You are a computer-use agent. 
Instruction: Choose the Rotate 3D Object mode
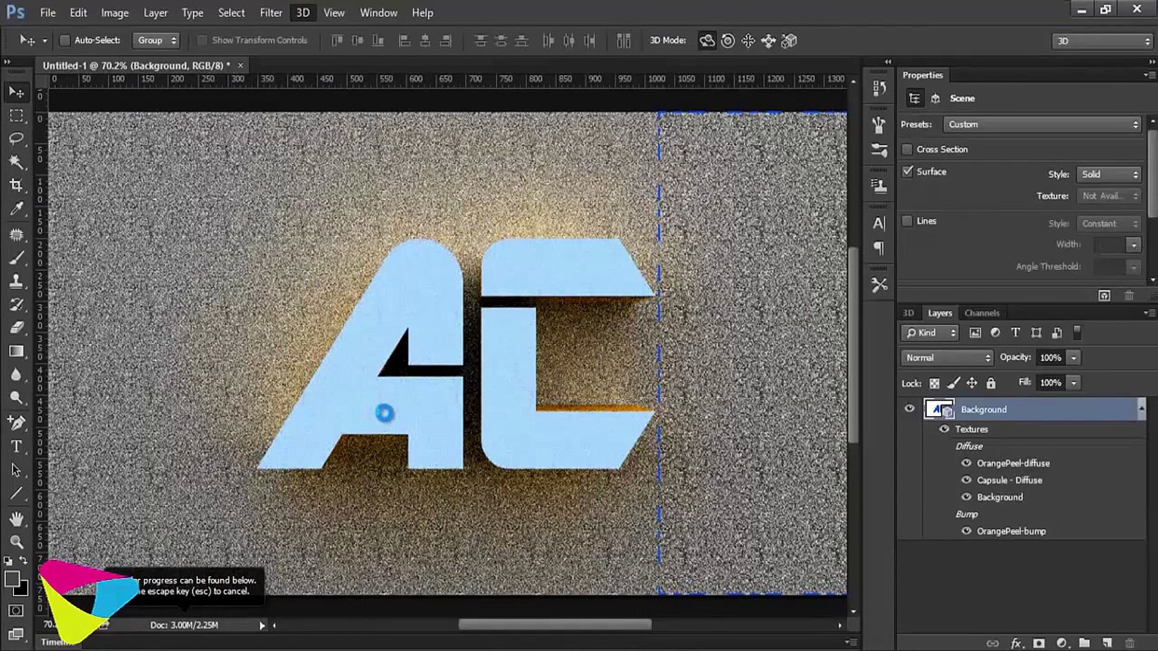pos(707,41)
